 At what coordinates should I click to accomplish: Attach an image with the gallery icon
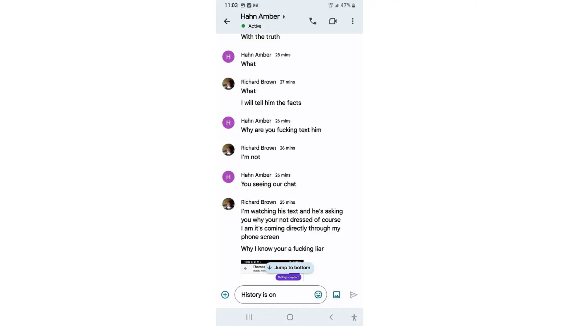[336, 295]
